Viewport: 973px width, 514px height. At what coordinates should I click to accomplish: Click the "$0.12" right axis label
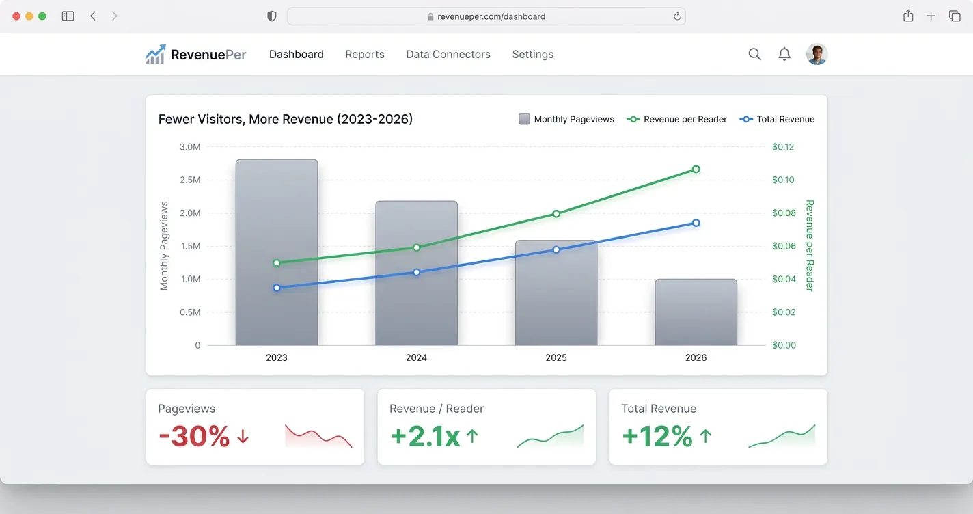[783, 147]
